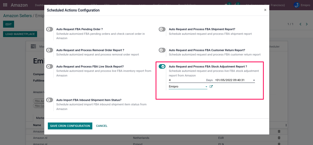Cancel the cron configuration dialog
Screen dimensions: 313x145
(102, 126)
